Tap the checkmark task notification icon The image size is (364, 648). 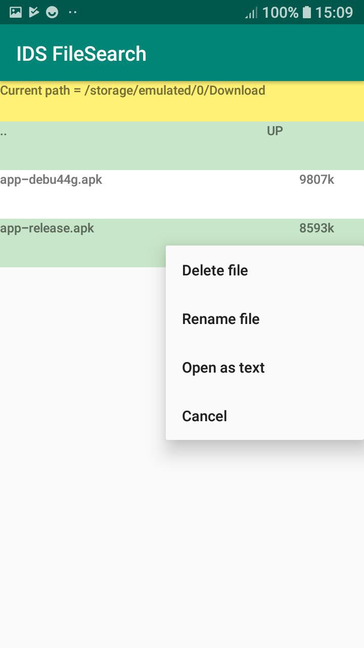pos(34,12)
